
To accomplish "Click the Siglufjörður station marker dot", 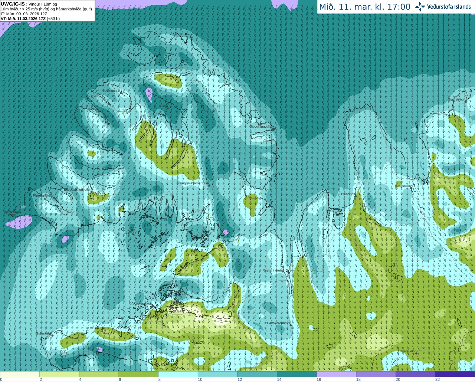I will (465, 101).
